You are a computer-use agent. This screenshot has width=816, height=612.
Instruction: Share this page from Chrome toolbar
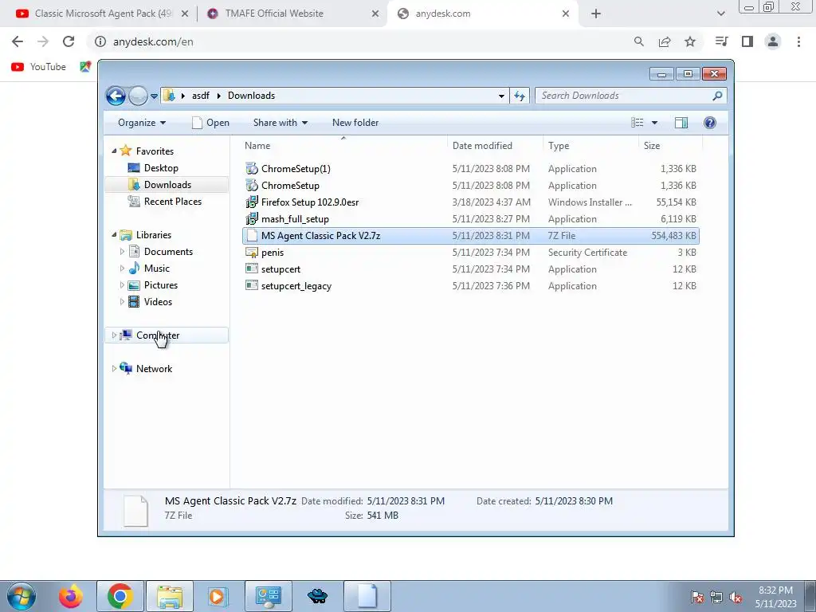coord(665,41)
